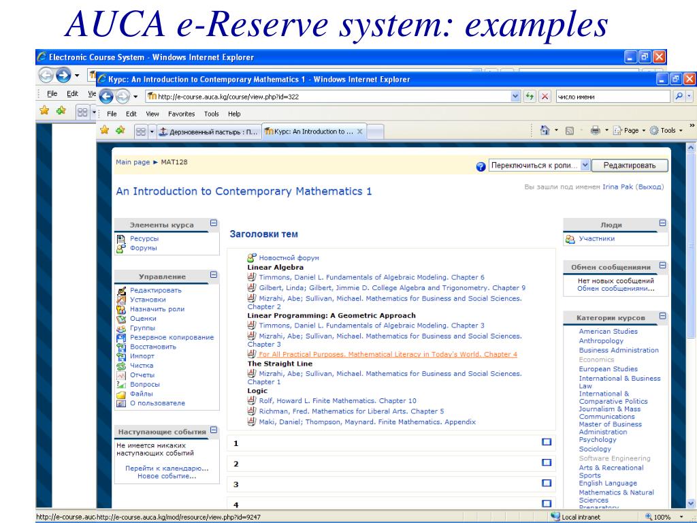Click the RSS feeds icon
Image resolution: width=697 pixels, height=523 pixels.
pyautogui.click(x=570, y=130)
